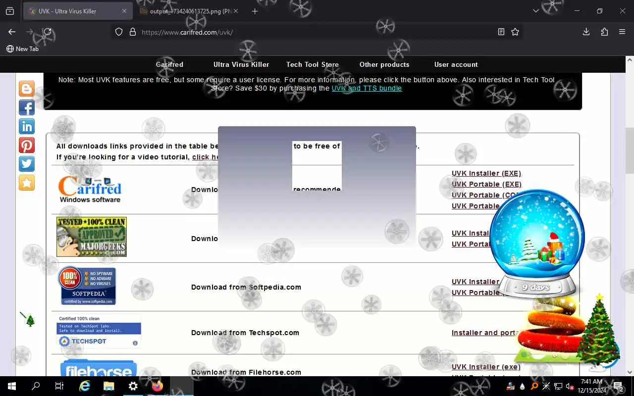Follow the UVK and TTS bundle link
Image resolution: width=634 pixels, height=396 pixels.
[x=367, y=88]
